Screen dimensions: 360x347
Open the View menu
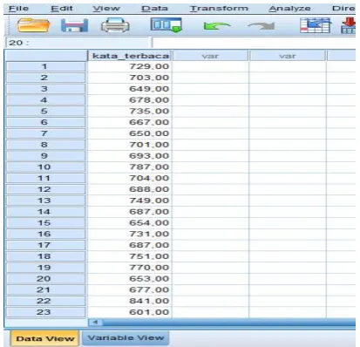click(106, 9)
